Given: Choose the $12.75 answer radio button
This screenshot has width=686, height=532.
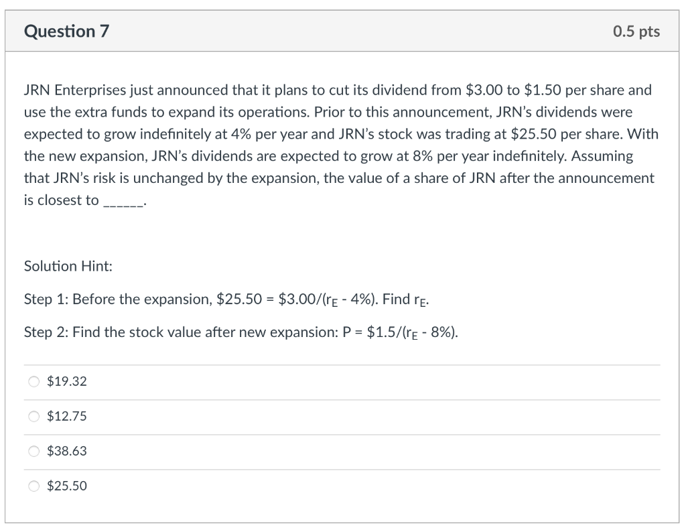Looking at the screenshot, I should tap(33, 417).
